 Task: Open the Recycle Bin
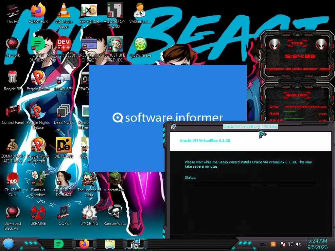coord(13,81)
